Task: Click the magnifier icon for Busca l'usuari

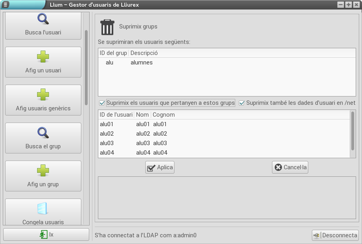Action: click(43, 19)
